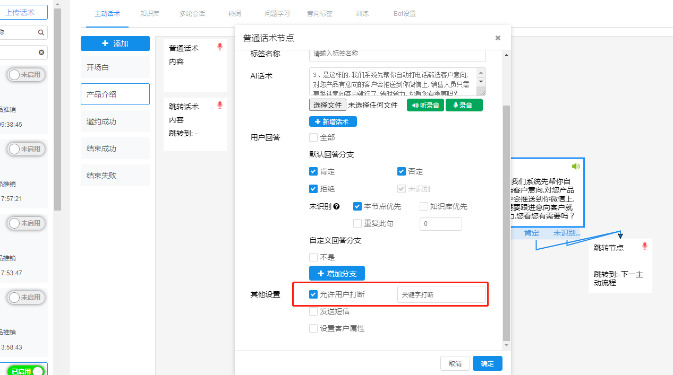Image resolution: width=673 pixels, height=375 pixels.
Task: Click the microphone icon on the 跳转话术 card
Action: (219, 105)
